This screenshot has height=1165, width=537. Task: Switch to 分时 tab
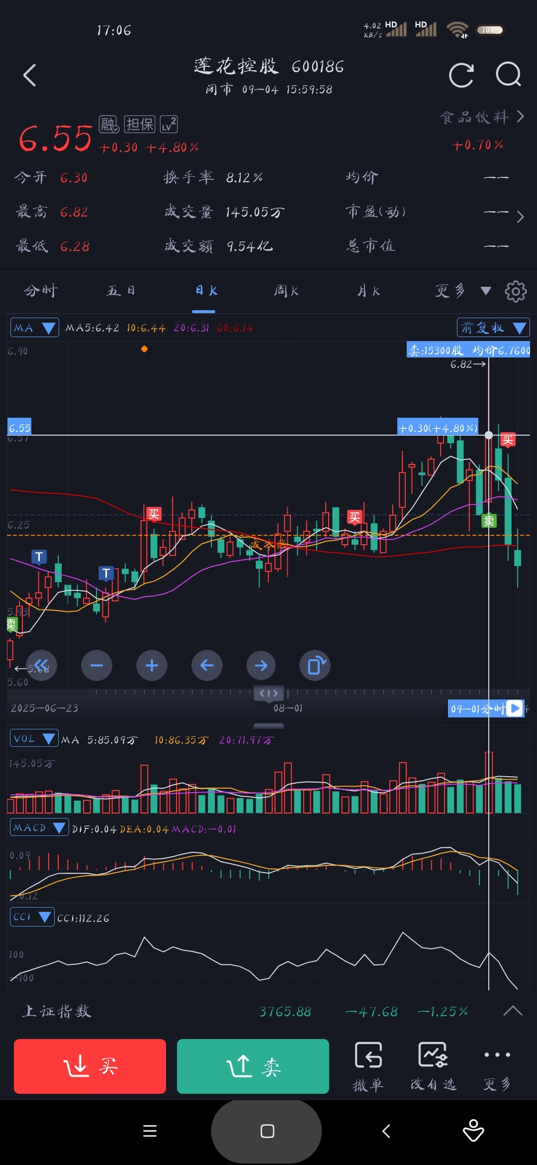click(x=41, y=291)
